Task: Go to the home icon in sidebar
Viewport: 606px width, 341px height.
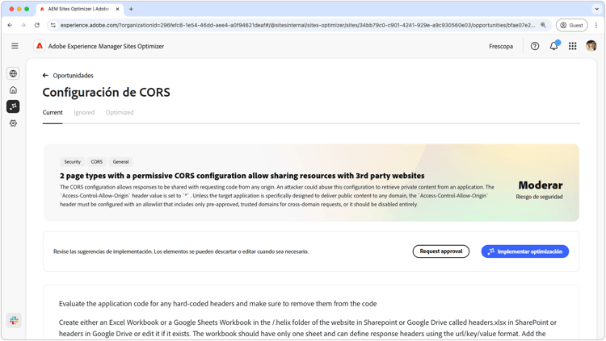Action: tap(13, 89)
